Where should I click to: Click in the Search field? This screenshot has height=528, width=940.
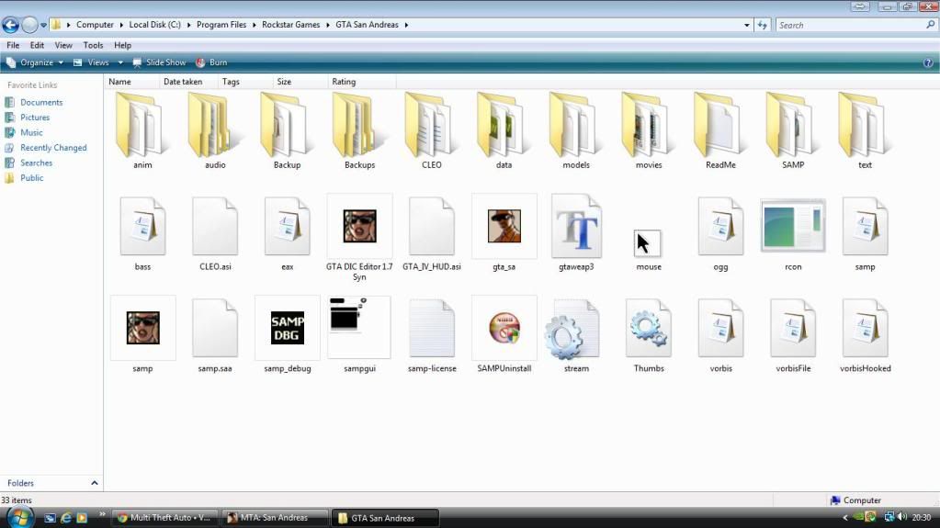click(849, 25)
